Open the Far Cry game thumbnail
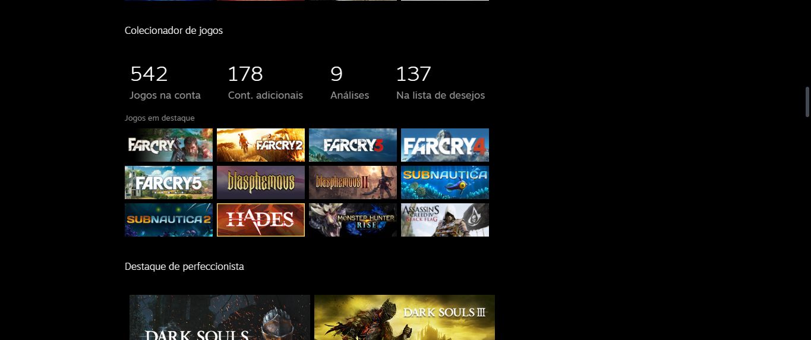 pos(169,145)
